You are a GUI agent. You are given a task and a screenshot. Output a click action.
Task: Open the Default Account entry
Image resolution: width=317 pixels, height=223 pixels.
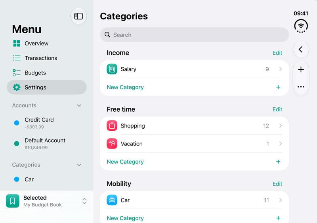[x=47, y=143]
